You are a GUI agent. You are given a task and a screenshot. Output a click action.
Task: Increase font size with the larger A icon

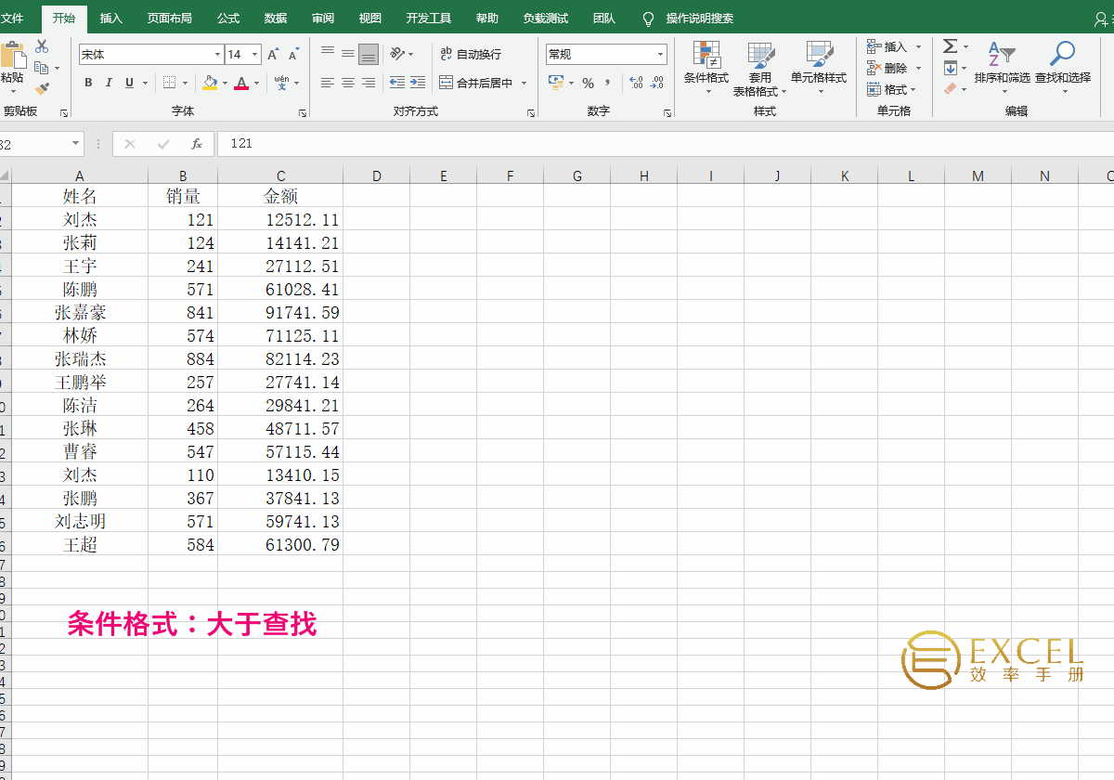click(x=274, y=55)
